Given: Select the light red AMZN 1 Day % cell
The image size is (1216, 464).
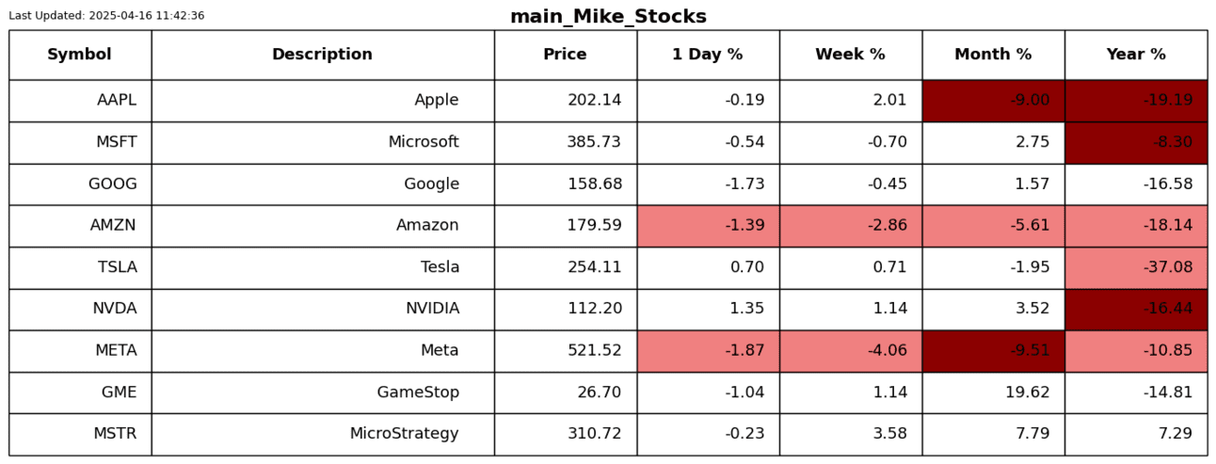Looking at the screenshot, I should click(x=708, y=226).
